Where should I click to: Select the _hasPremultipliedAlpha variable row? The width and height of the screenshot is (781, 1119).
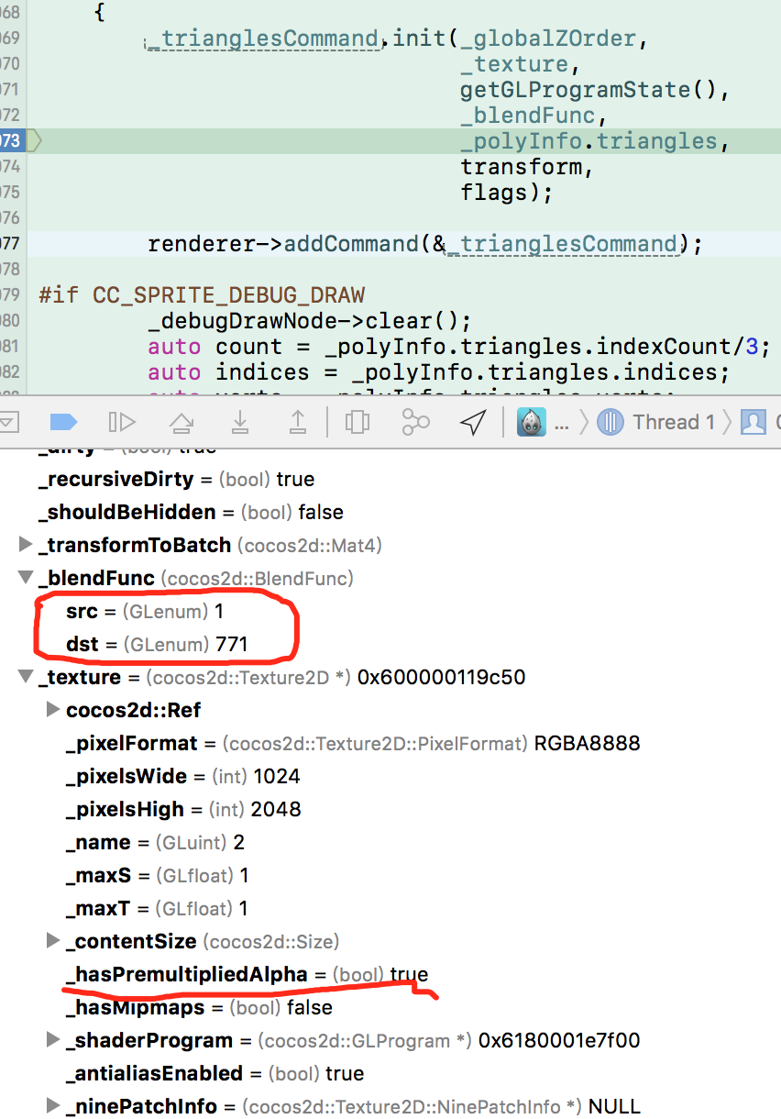pos(390,974)
